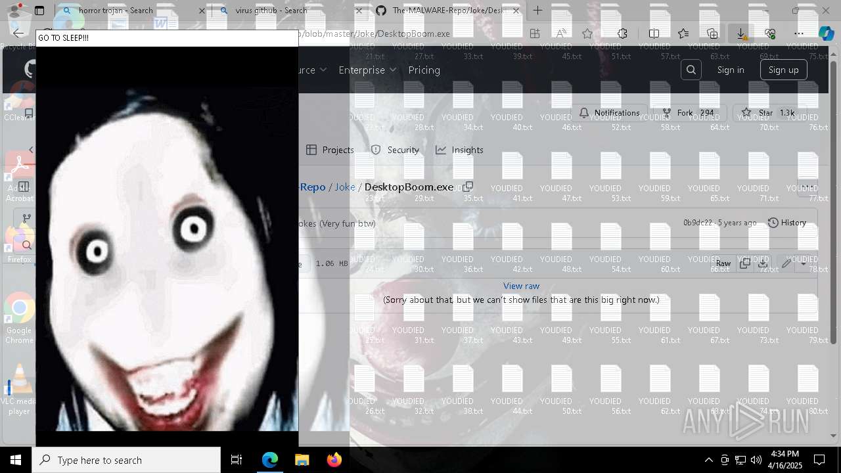Open the network icon in system tray
Screen dimensions: 841x473
pos(740,460)
